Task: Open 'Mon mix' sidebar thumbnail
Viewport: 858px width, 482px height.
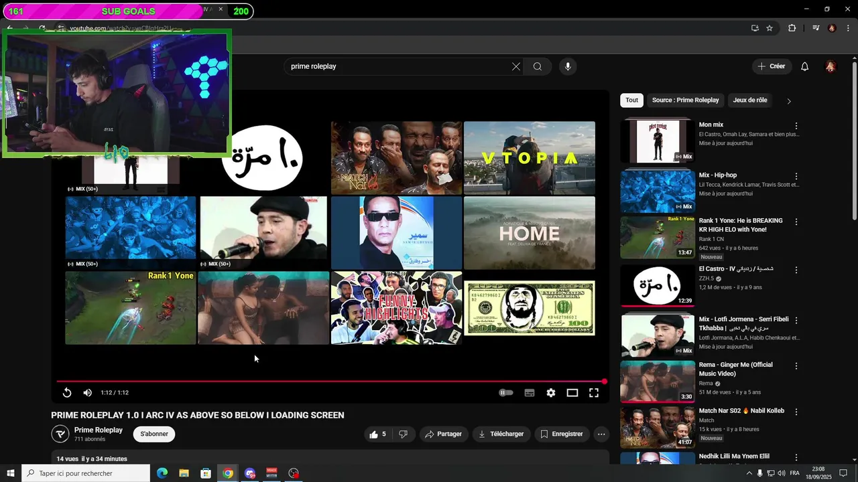Action: click(658, 141)
